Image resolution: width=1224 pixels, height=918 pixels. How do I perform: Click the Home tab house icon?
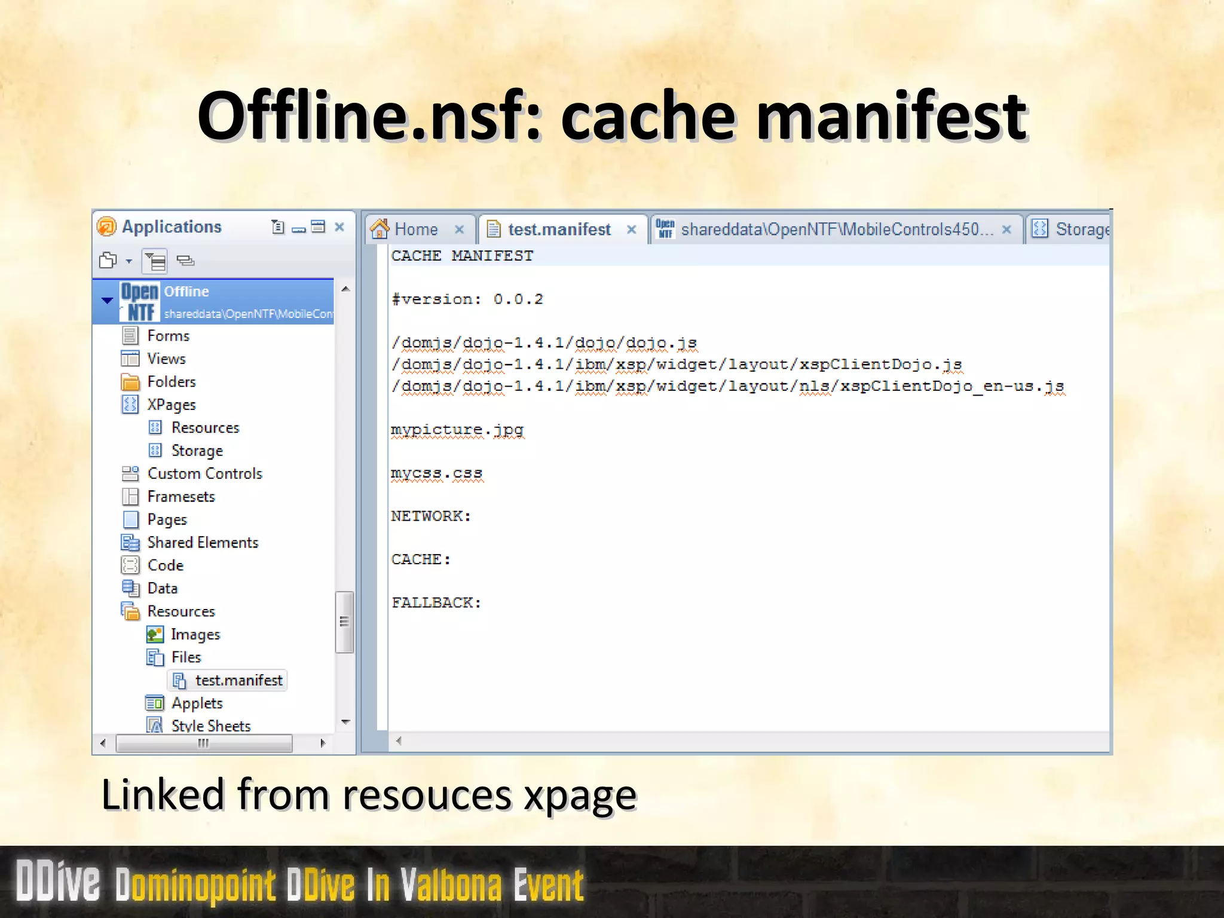coord(380,229)
